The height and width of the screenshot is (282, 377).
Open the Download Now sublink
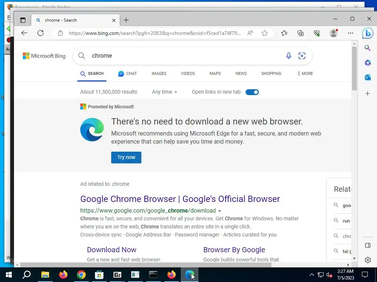[112, 250]
